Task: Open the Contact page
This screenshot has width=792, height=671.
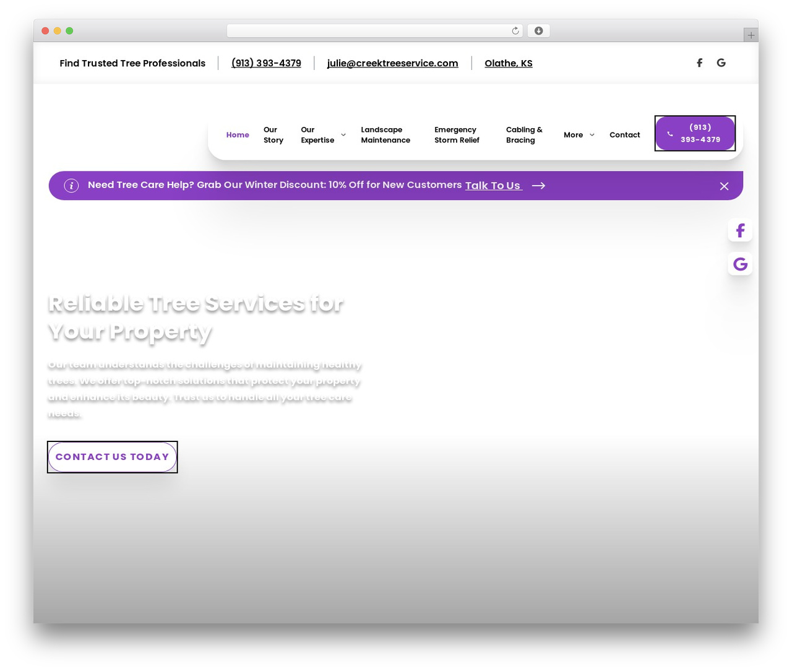Action: coord(624,135)
